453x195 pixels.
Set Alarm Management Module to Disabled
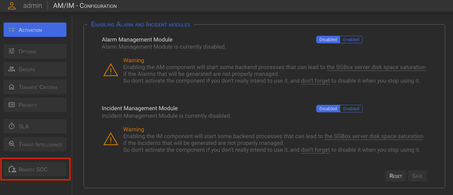[x=328, y=40]
